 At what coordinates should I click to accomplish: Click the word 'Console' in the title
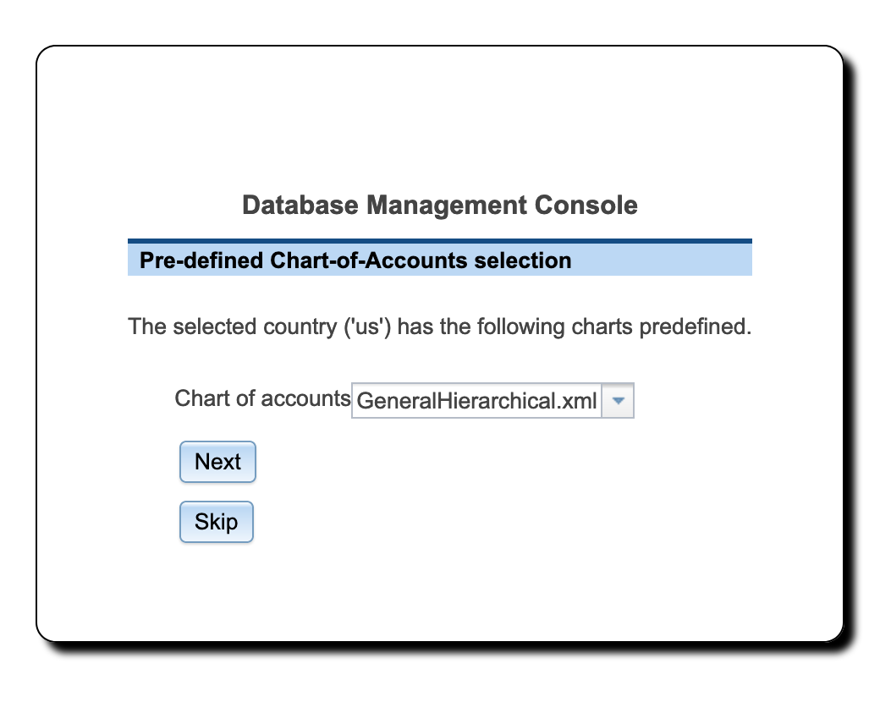click(586, 205)
